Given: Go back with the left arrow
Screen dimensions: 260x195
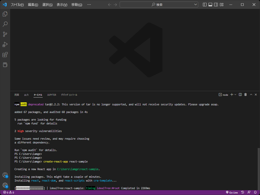Looking at the screenshot, I should [x=110, y=5].
